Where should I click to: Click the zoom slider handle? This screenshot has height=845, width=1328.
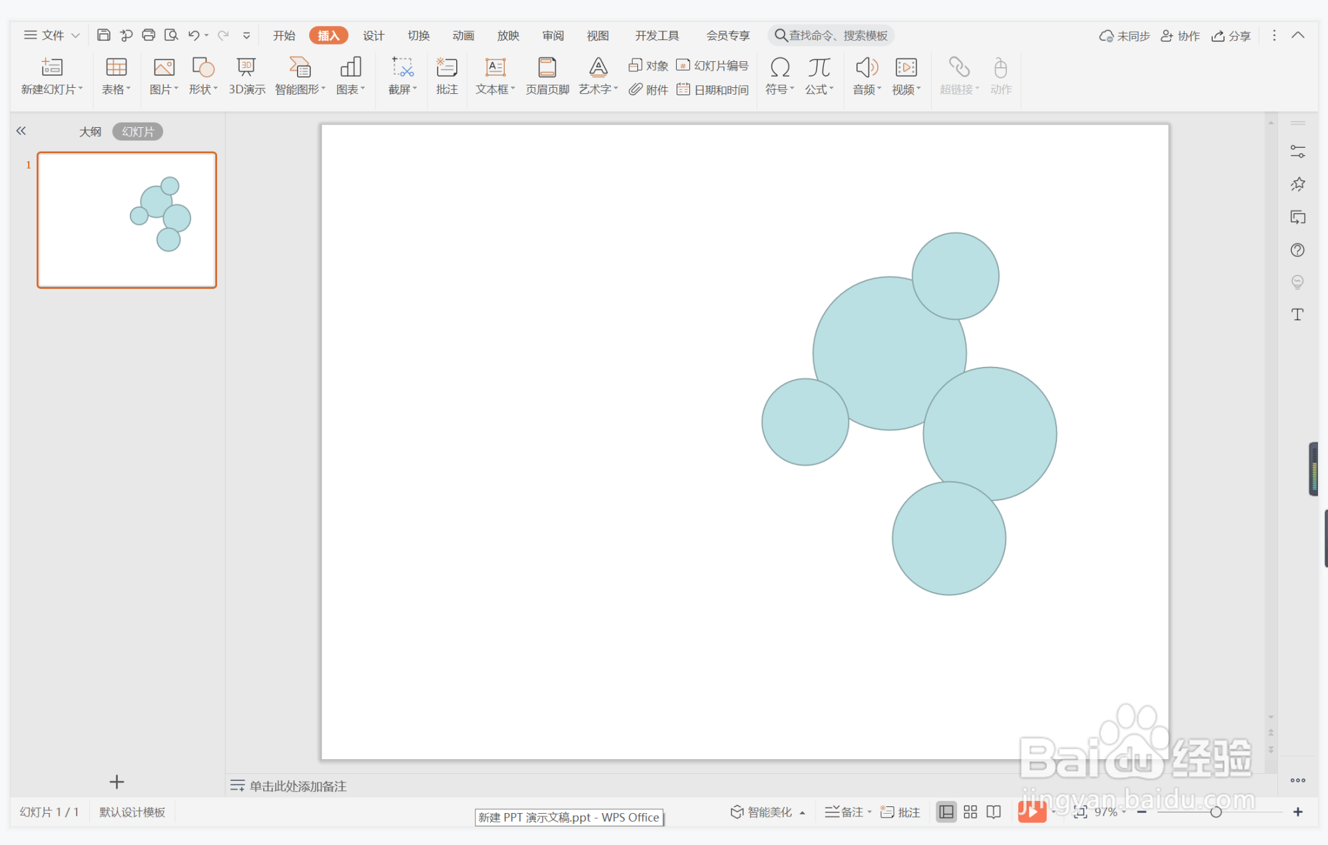[1215, 812]
